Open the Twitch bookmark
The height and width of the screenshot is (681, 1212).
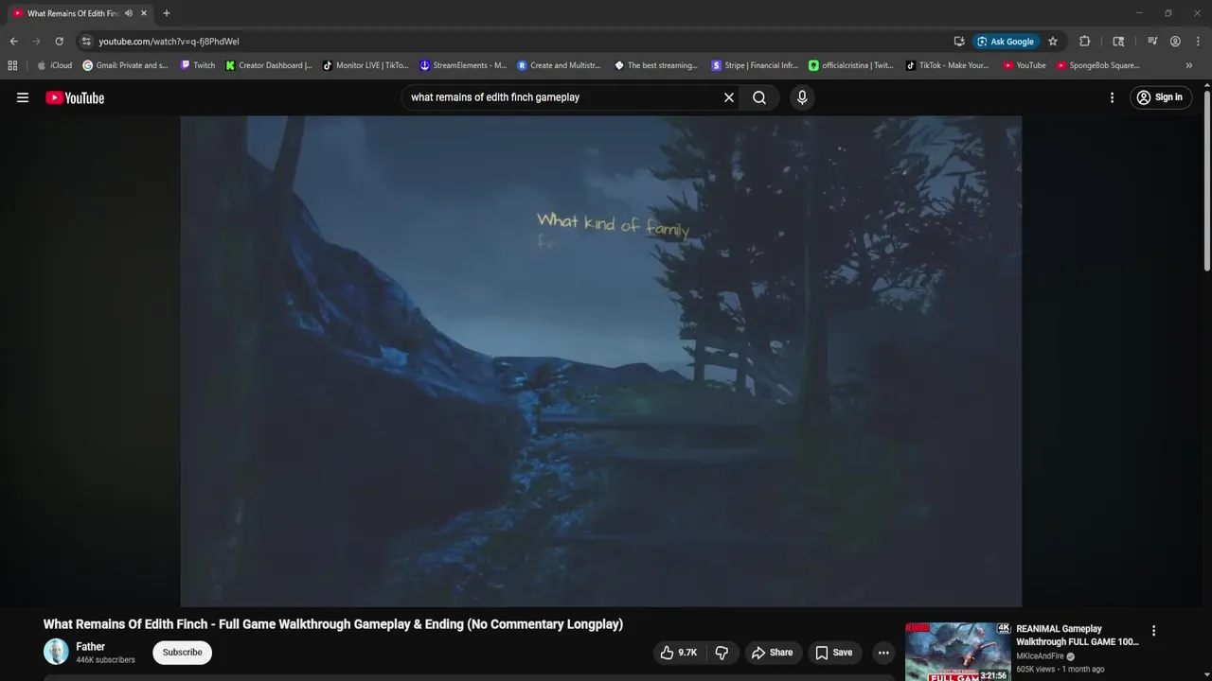coord(198,65)
